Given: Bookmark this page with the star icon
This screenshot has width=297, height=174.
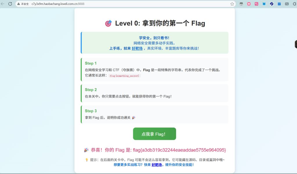Looking at the screenshot, I should pos(232,4).
